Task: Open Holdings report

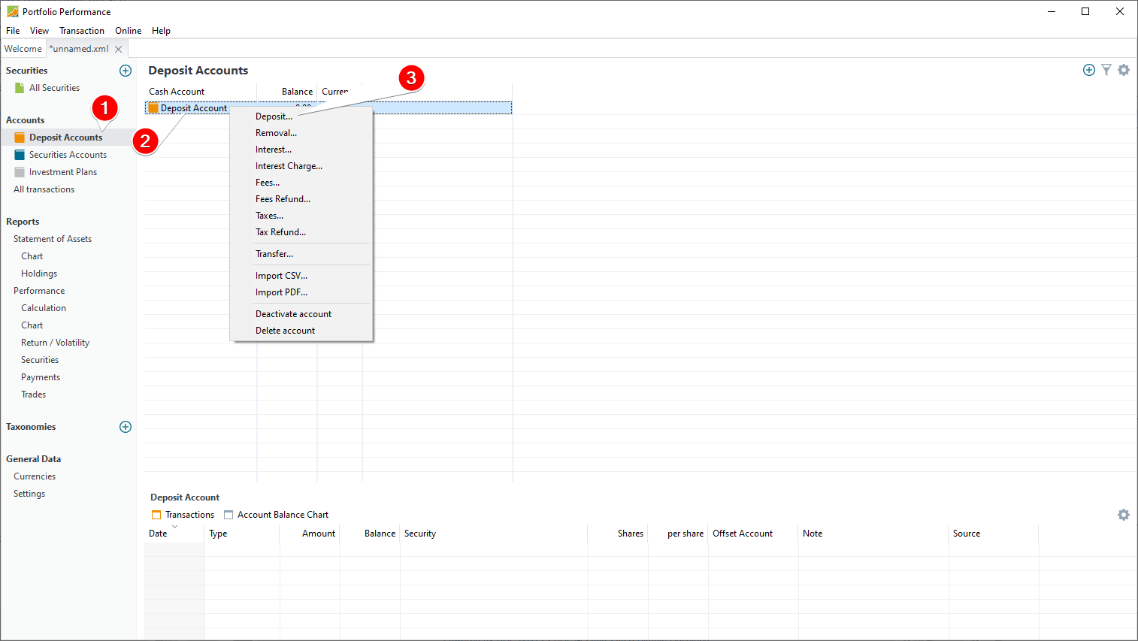Action: pyautogui.click(x=39, y=274)
